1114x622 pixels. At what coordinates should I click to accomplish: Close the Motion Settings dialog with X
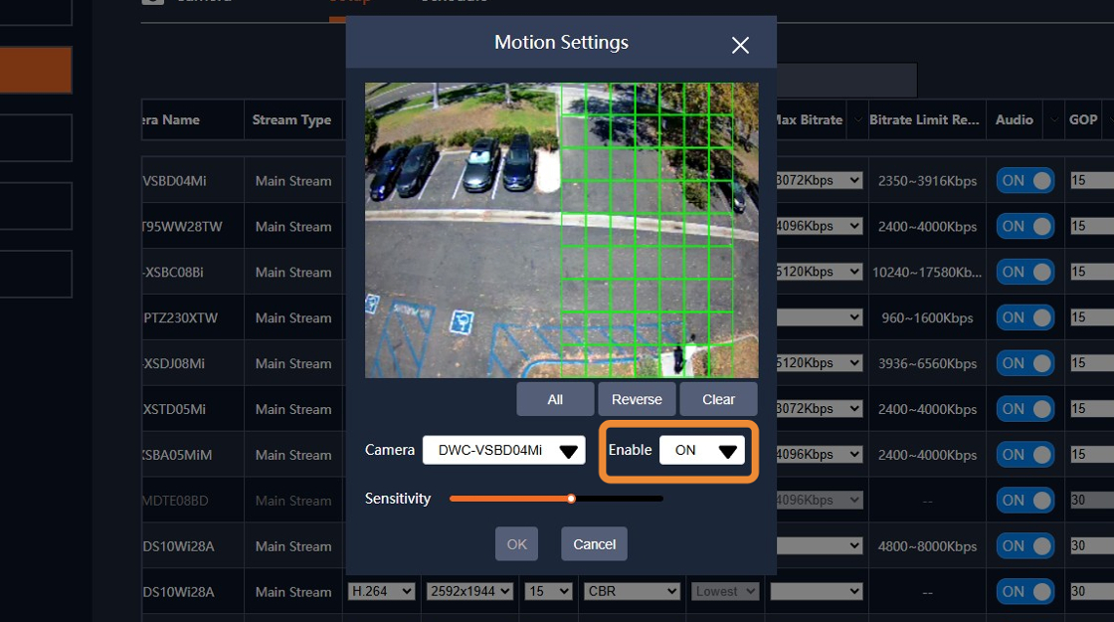[740, 46]
